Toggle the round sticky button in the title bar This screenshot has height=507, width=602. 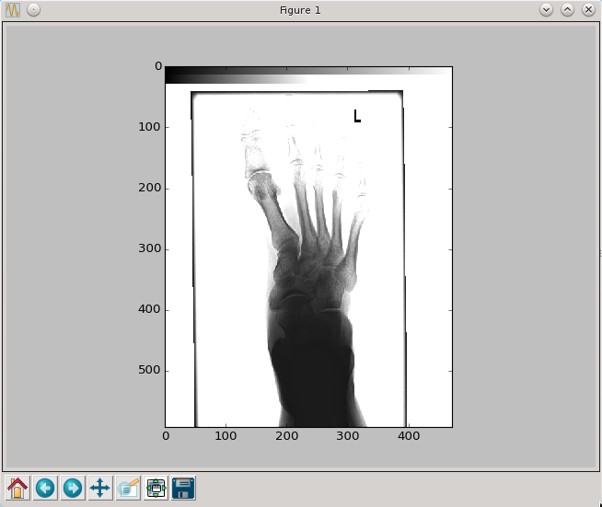[x=33, y=9]
